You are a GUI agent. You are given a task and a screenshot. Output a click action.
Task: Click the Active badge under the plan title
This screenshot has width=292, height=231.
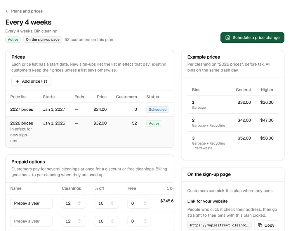pos(13,39)
